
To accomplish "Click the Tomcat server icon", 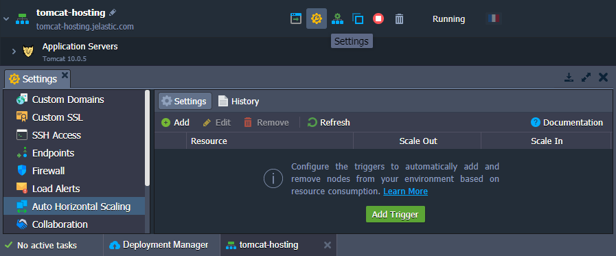I will pos(28,51).
